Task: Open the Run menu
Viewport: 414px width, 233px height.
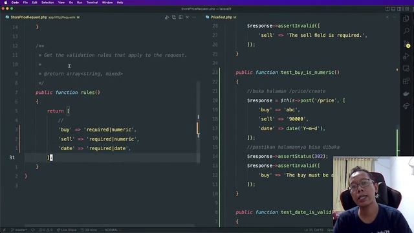Action: [x=80, y=3]
